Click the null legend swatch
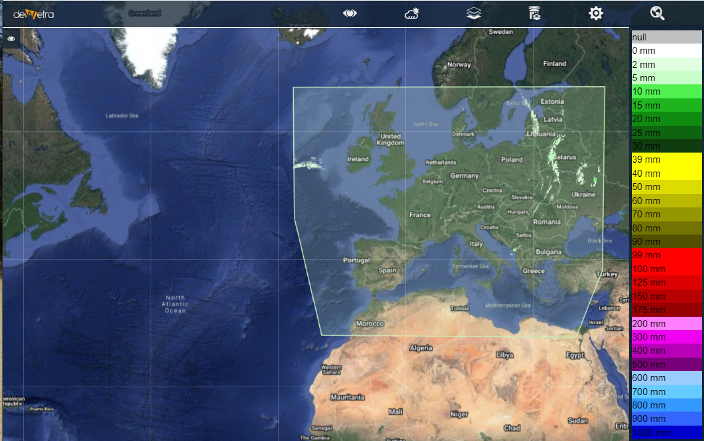Viewport: 704px width, 441px height. click(x=666, y=37)
